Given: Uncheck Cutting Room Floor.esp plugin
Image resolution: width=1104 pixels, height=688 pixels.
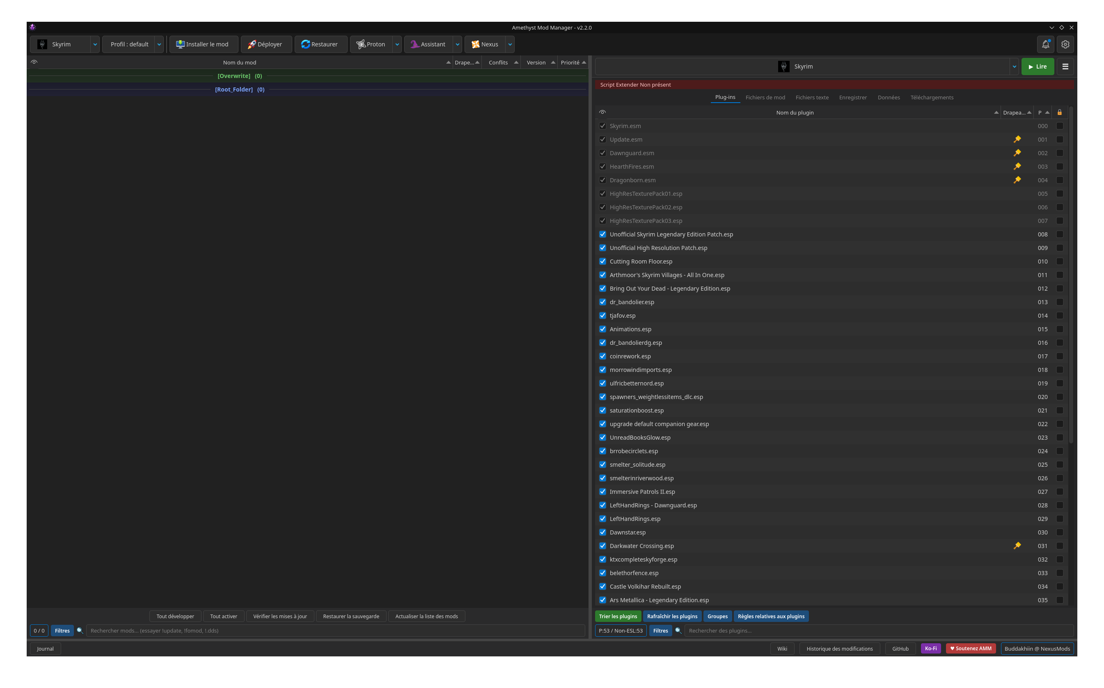Looking at the screenshot, I should click(602, 261).
